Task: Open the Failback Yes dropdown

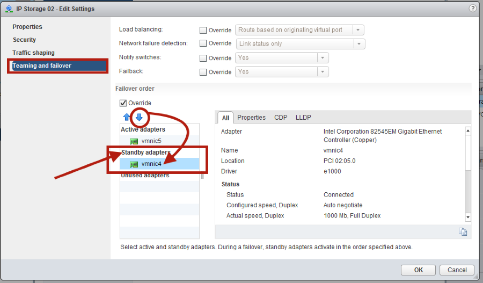Action: (x=322, y=72)
